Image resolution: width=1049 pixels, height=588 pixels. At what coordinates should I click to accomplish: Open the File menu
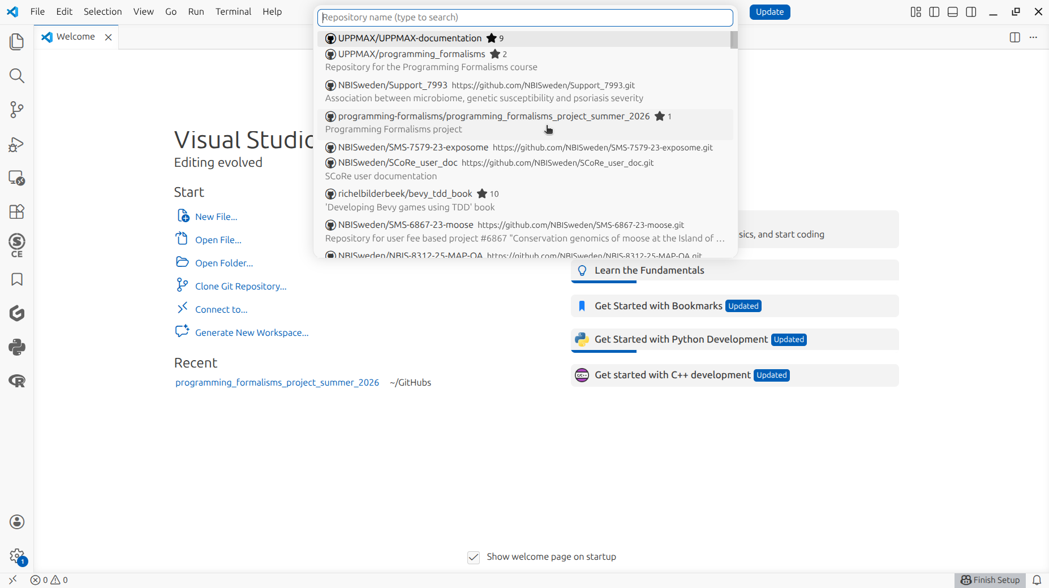pyautogui.click(x=37, y=11)
